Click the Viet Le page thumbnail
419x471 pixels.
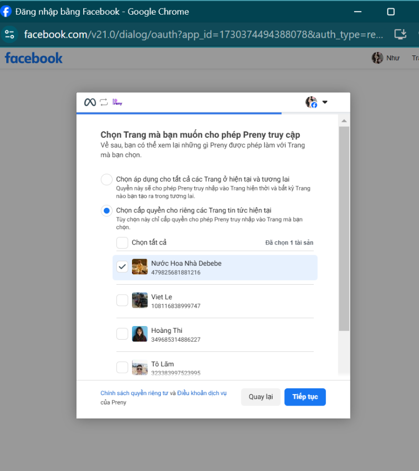click(x=140, y=300)
